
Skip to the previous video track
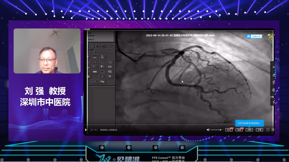coord(92,130)
